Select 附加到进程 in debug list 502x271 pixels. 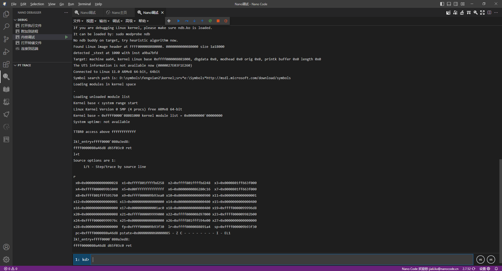pyautogui.click(x=42, y=31)
